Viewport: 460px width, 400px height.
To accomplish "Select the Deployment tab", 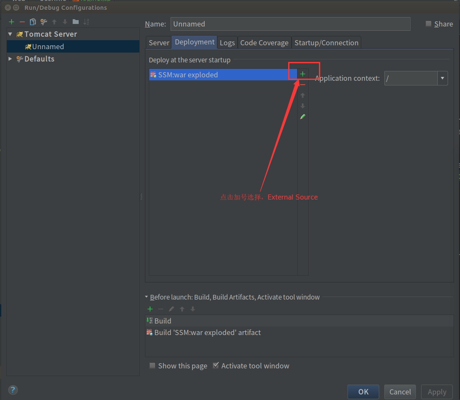I will 195,42.
